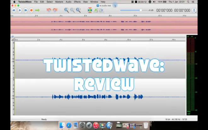Image resolution: width=208 pixels, height=130 pixels.
Task: Open Spotlight search magnifier in menu bar
Action: click(x=188, y=2)
